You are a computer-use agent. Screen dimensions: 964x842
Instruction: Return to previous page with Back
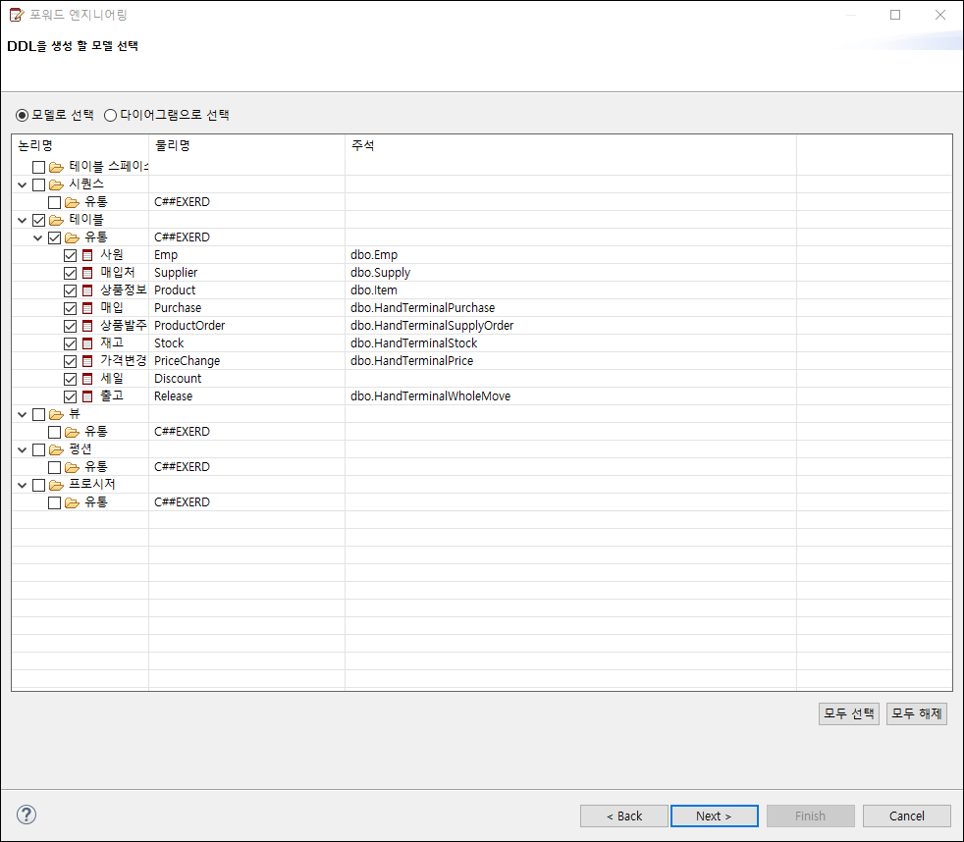(x=624, y=816)
